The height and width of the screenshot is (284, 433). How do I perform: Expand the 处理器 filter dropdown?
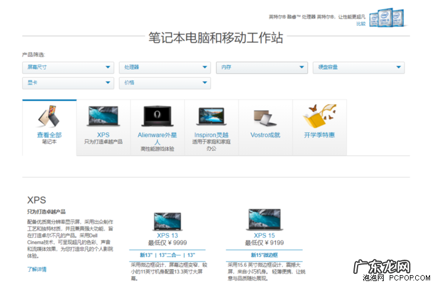165,67
